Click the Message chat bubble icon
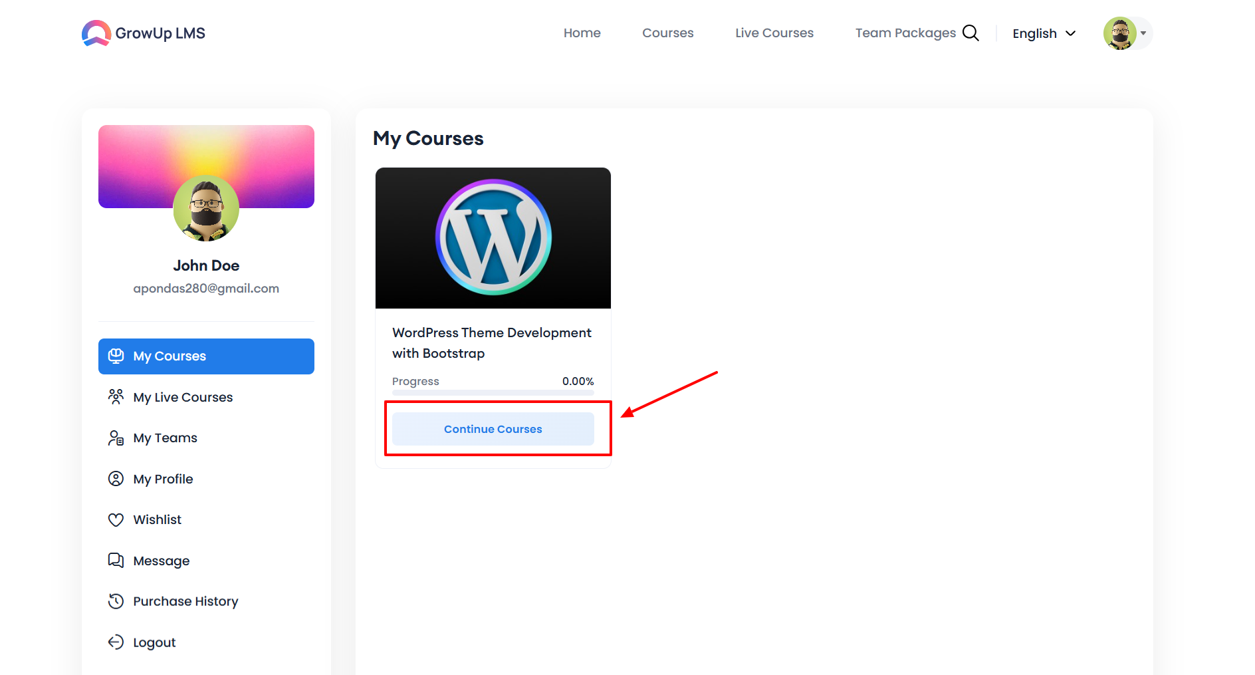This screenshot has width=1255, height=675. tap(116, 561)
